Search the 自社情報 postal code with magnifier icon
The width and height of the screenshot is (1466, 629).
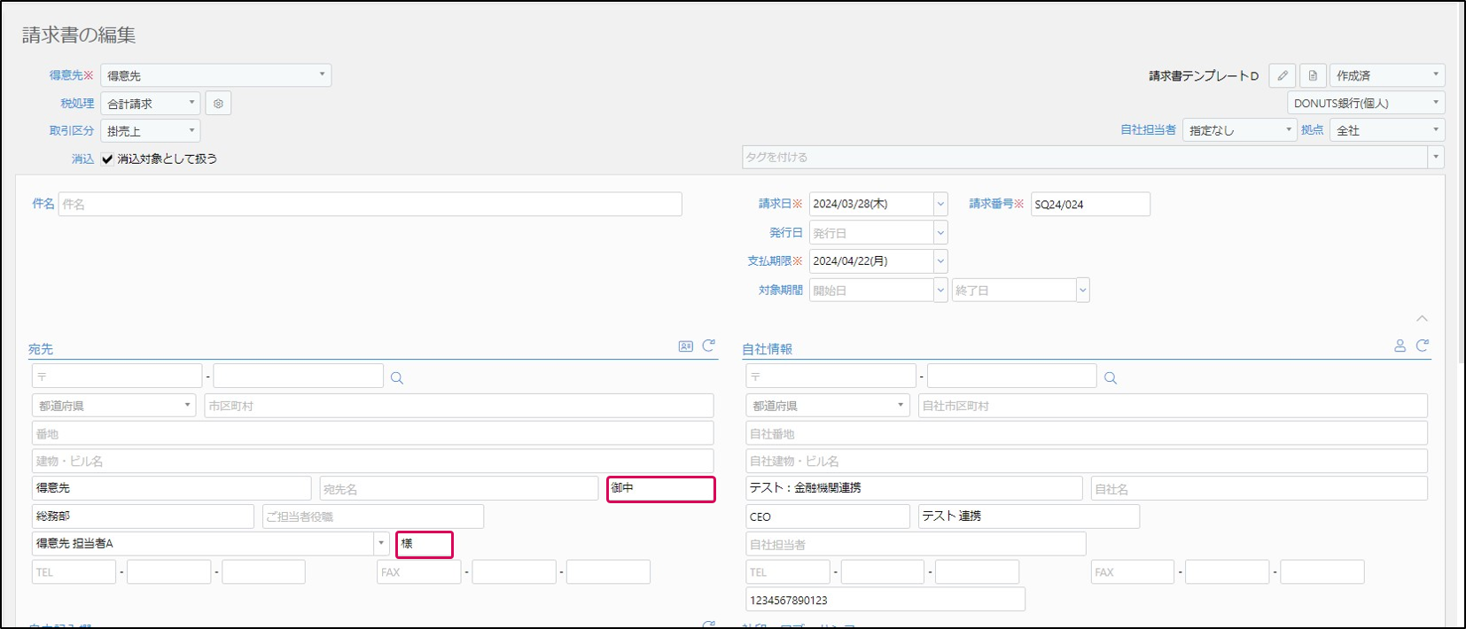tap(1111, 378)
